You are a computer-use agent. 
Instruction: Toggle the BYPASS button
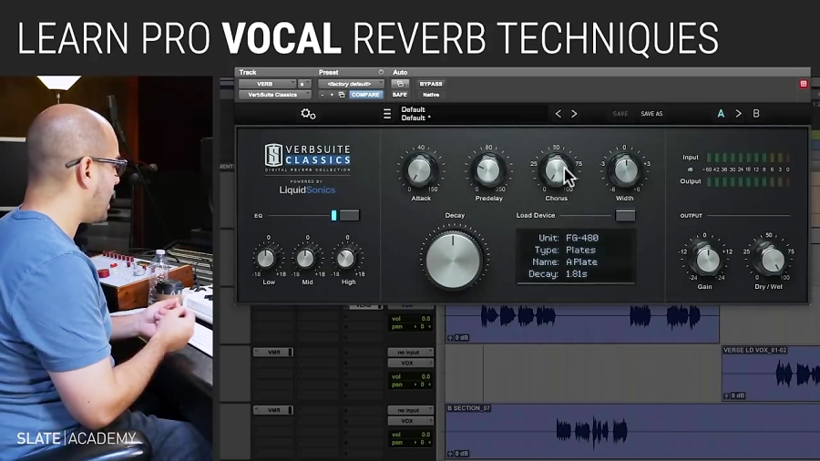coord(431,84)
